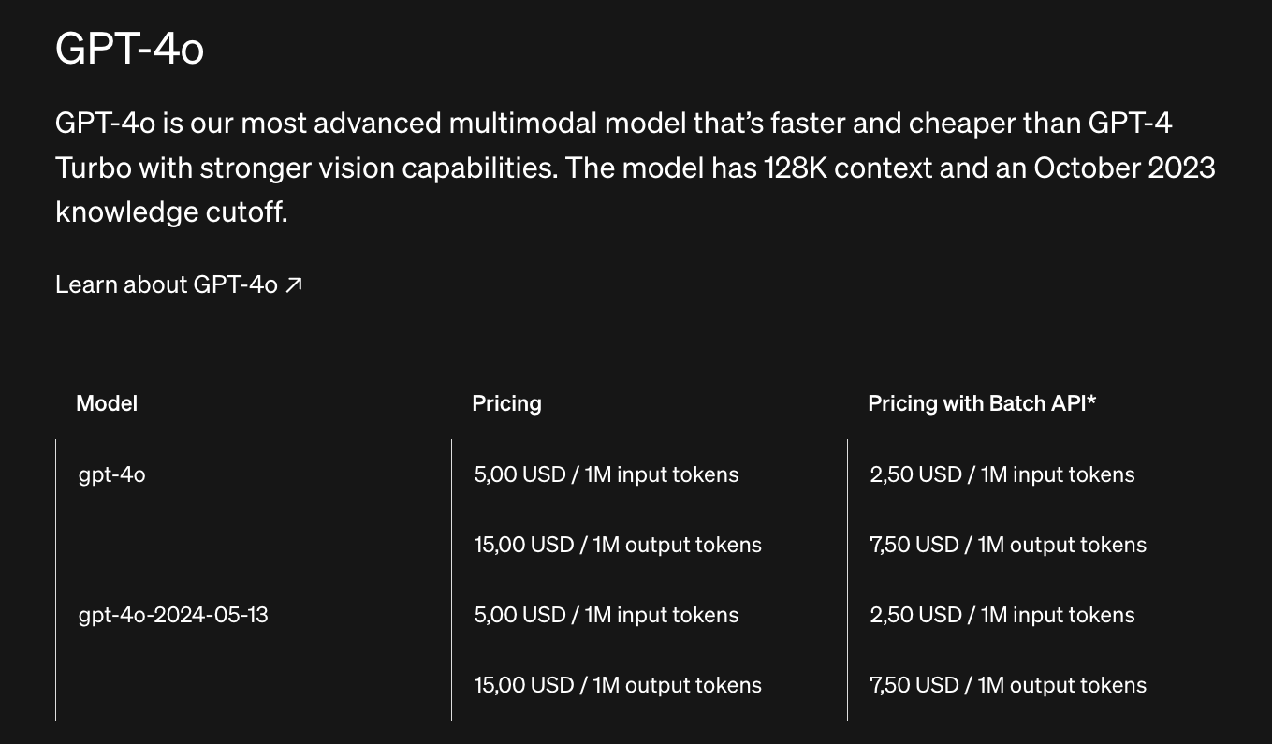Click the arrow icon beside Learn about GPT-4o
Image resolution: width=1272 pixels, height=744 pixels.
[x=294, y=284]
